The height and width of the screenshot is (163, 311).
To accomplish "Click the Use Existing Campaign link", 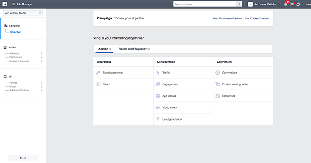I will point(257,19).
